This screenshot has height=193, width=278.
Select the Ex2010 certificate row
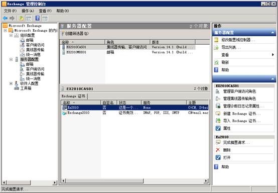(135, 108)
